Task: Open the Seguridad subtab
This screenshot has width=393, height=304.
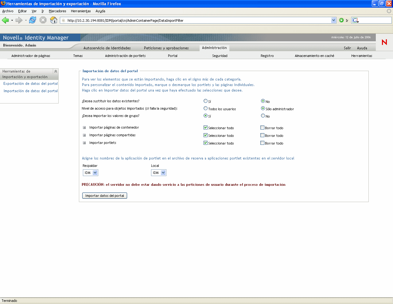Action: click(x=220, y=56)
